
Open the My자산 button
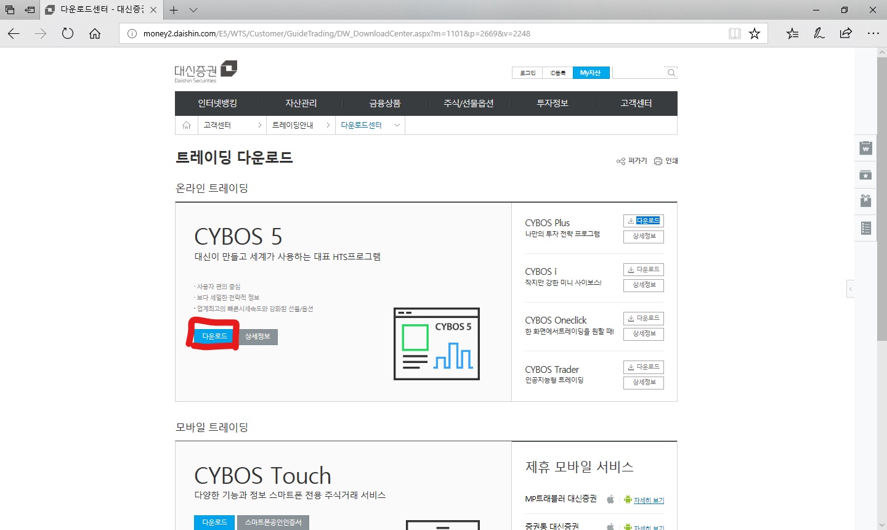pyautogui.click(x=591, y=73)
